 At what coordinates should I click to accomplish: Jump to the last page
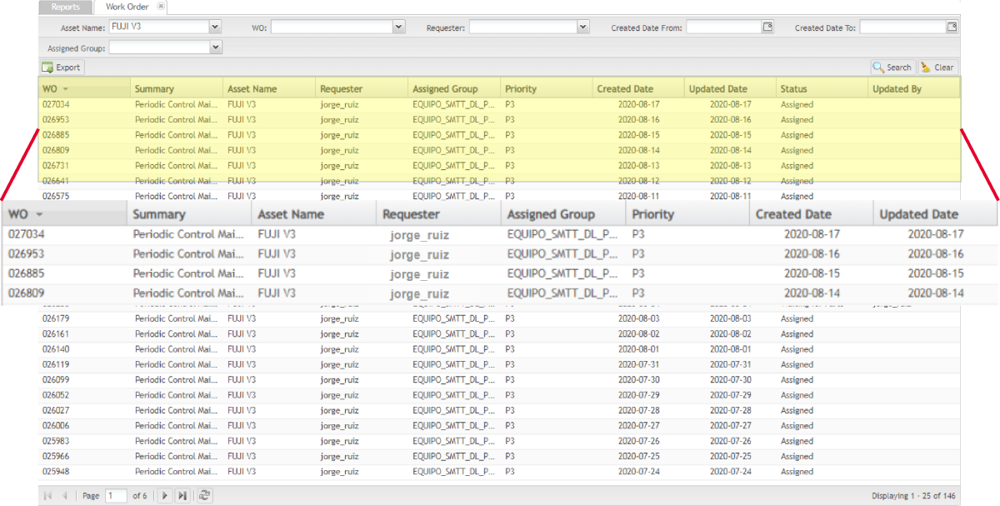tap(182, 495)
